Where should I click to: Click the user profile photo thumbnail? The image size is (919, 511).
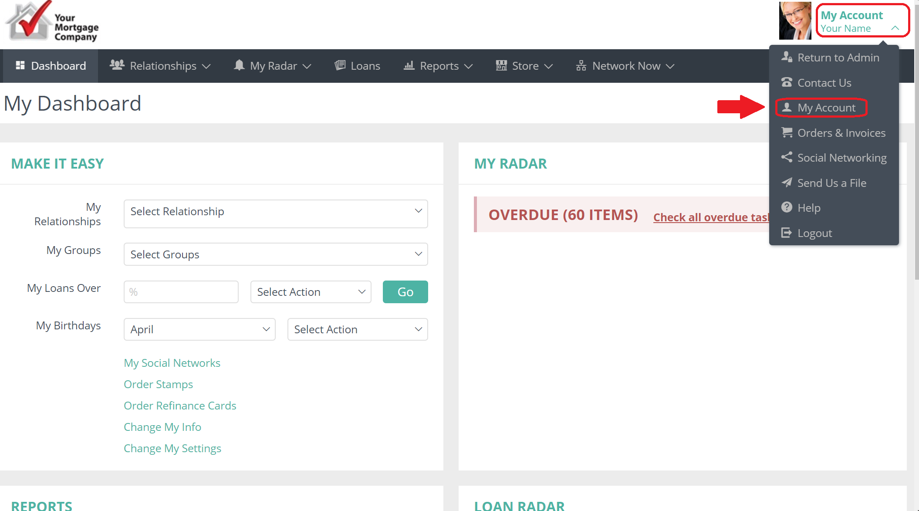pyautogui.click(x=795, y=21)
